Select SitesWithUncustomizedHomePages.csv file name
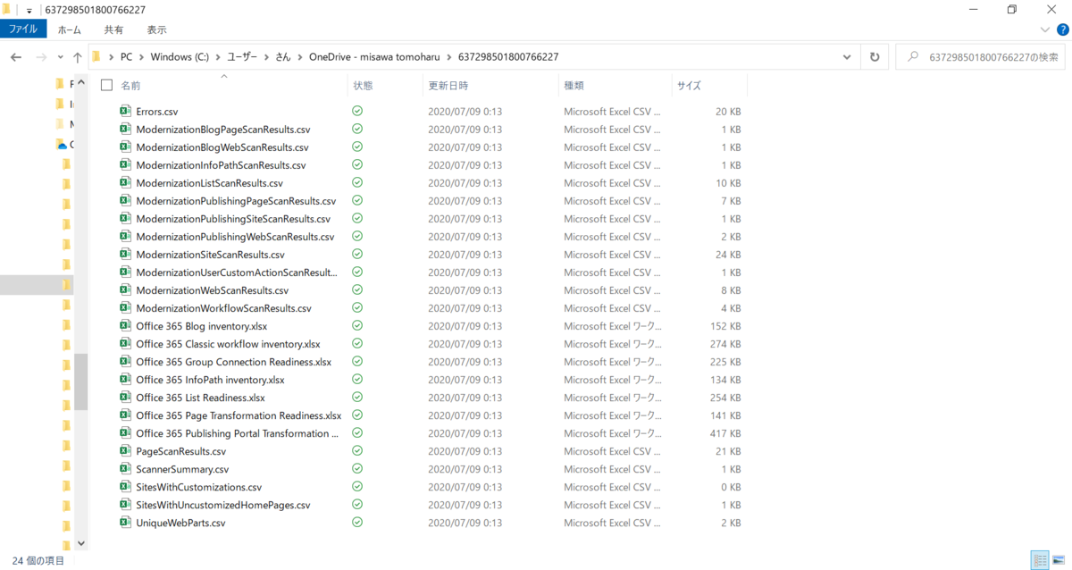 (222, 505)
